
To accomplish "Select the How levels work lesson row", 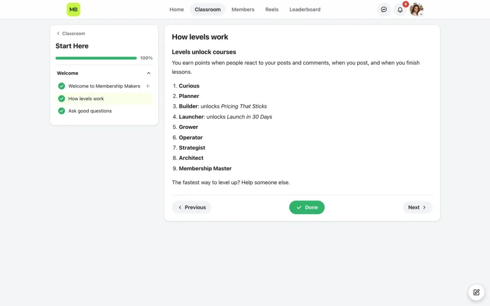I will click(x=104, y=98).
